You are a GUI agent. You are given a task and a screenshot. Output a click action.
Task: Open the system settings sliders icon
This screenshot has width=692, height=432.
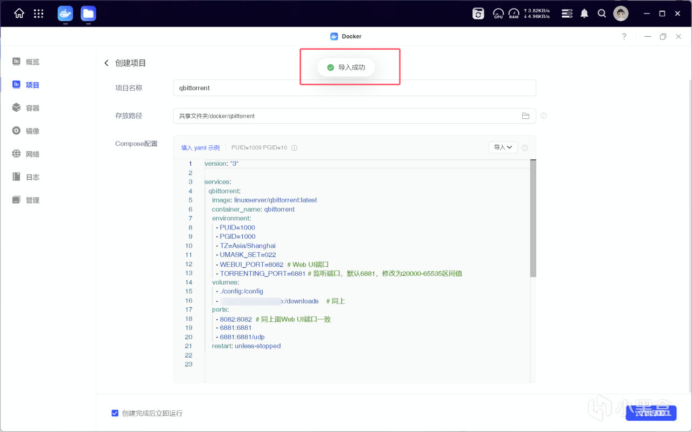(567, 13)
